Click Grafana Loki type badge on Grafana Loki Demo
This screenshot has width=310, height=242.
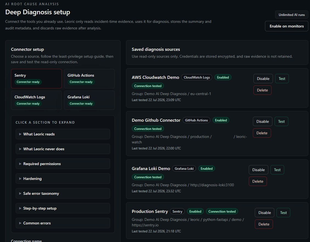pos(184,169)
